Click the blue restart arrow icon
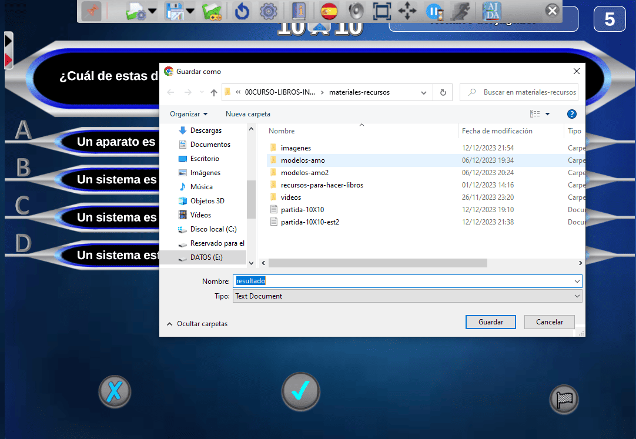636x439 pixels. [x=242, y=11]
